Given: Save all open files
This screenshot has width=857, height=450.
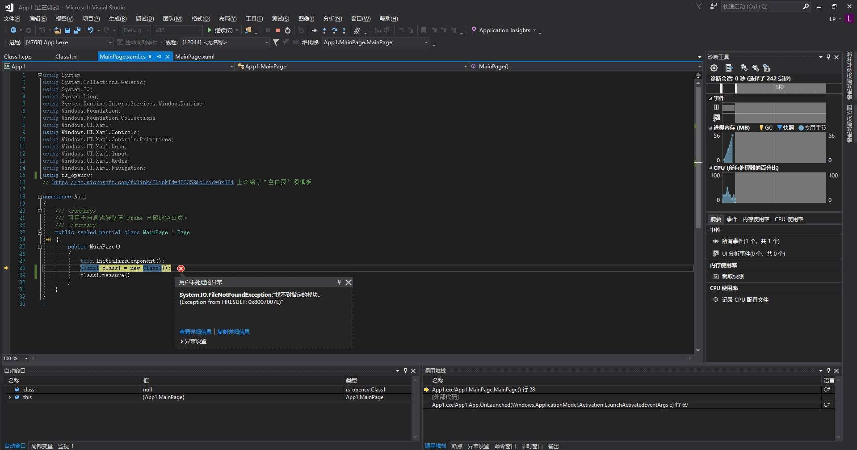Looking at the screenshot, I should pos(77,30).
